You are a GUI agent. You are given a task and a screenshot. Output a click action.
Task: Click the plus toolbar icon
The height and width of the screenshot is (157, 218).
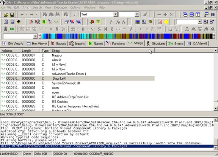point(165,15)
